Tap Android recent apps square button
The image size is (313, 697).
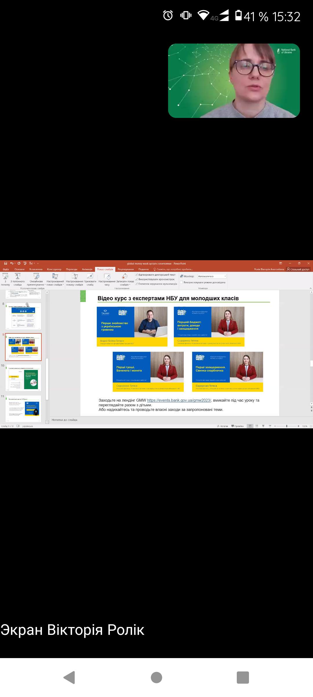coord(243,678)
